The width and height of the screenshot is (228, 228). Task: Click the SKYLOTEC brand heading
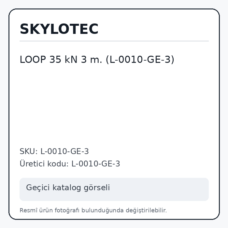59,29
